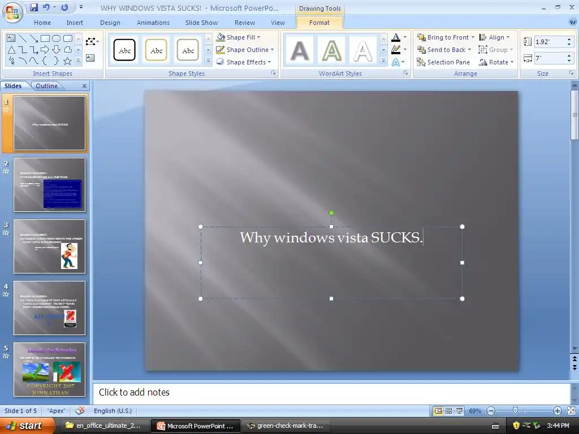Expand the Shape Styles gallery More arrow

click(x=208, y=61)
